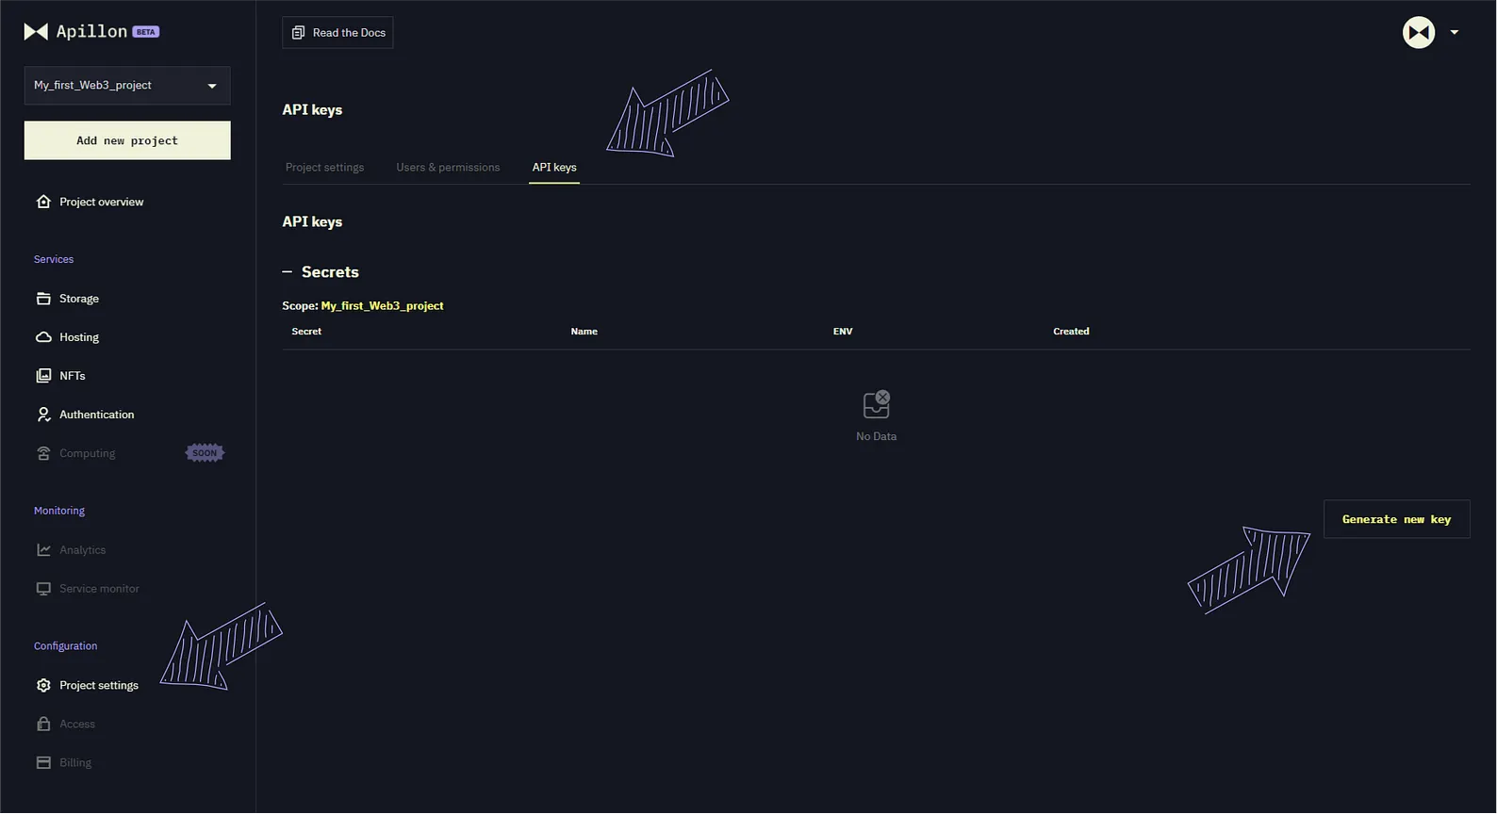Click the user avatar in top right
The width and height of the screenshot is (1497, 814).
(x=1418, y=33)
